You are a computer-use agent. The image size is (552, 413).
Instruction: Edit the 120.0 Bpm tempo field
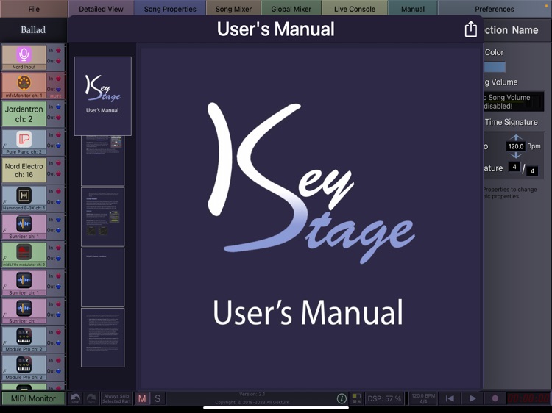(516, 146)
